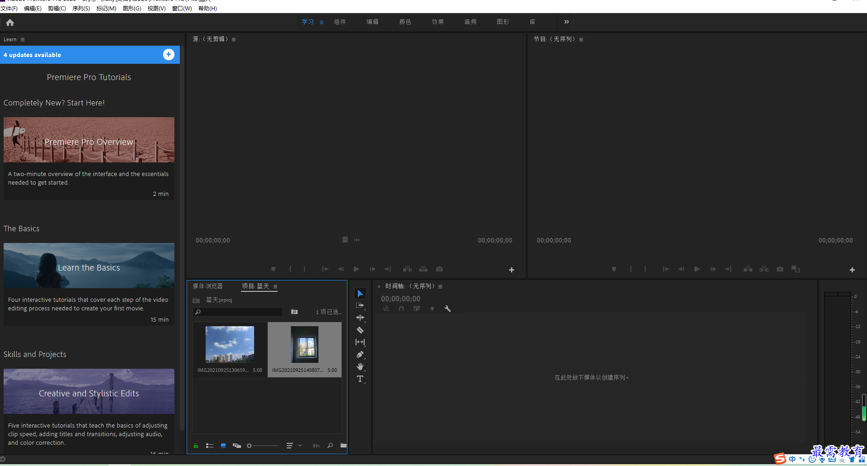Click the Source monitor Play button
The image size is (867, 466).
click(x=356, y=269)
